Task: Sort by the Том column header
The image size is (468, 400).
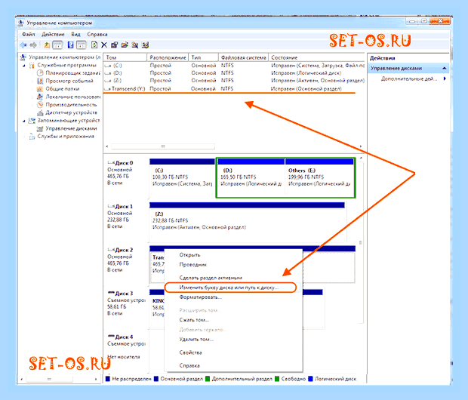Action: [125, 57]
